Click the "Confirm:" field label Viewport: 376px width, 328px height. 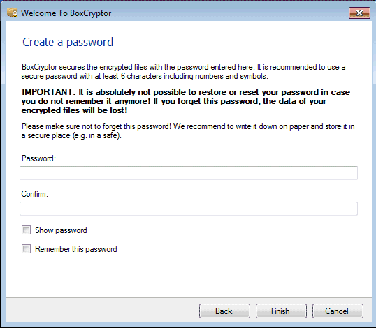click(x=35, y=194)
